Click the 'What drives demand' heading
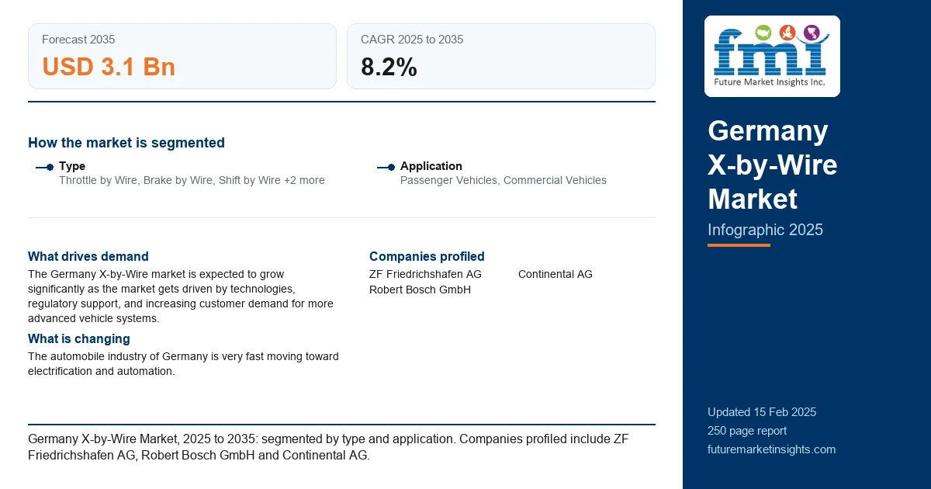 pos(88,257)
